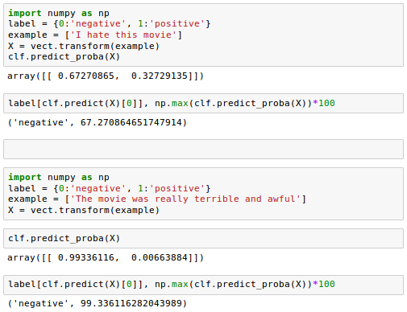Click the second label dictionary definition line

(110, 188)
